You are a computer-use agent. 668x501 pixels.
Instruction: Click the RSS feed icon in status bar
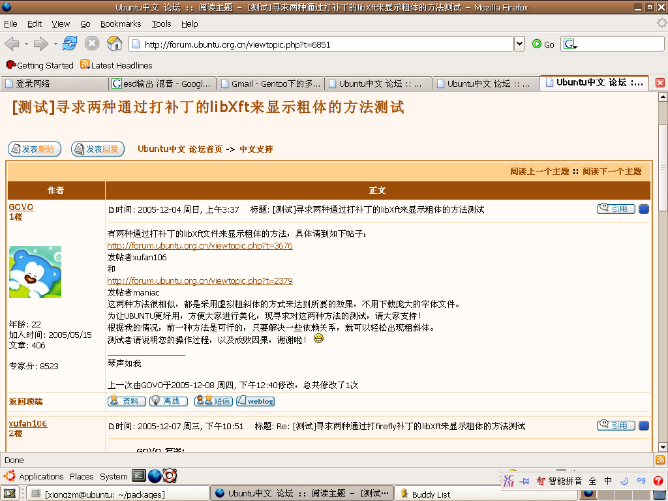tap(660, 460)
